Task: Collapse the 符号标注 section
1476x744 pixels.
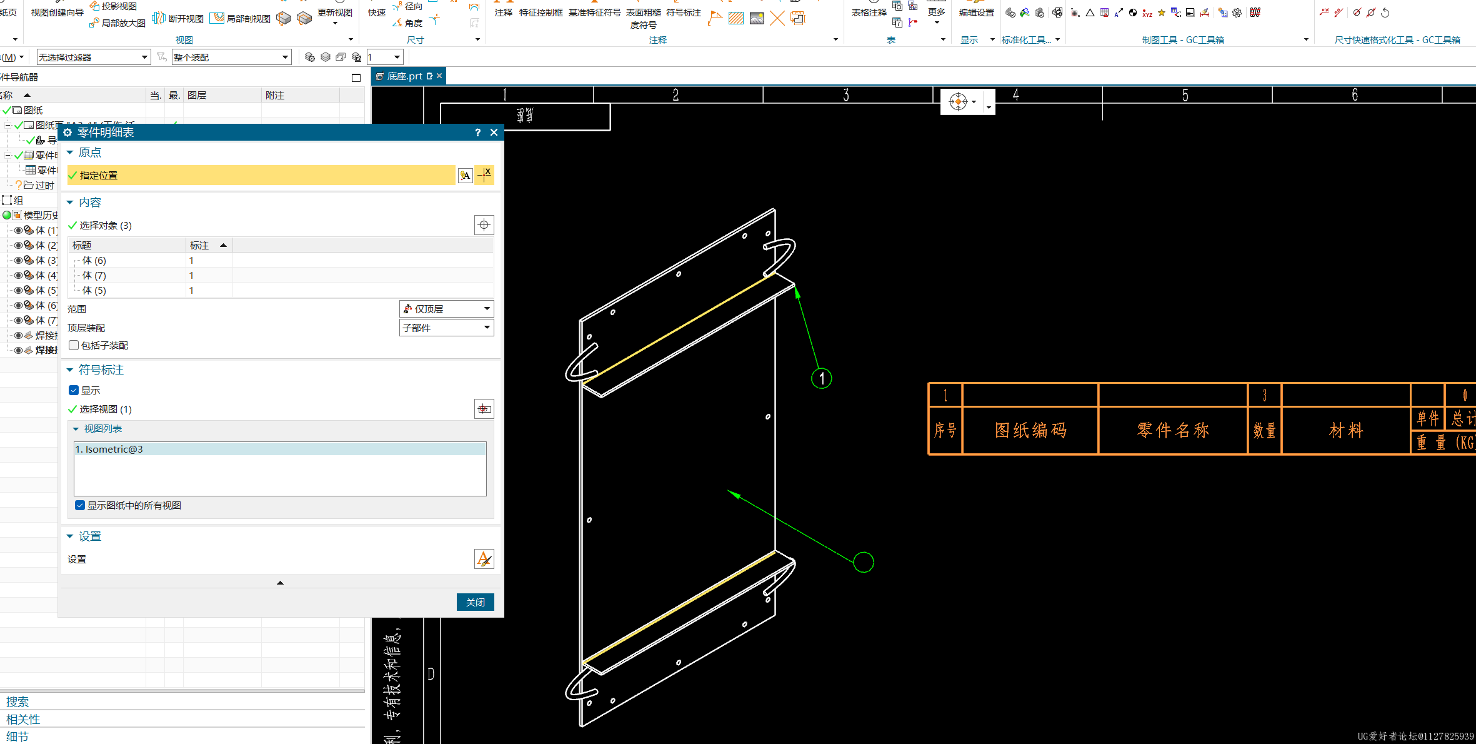Action: (x=70, y=370)
